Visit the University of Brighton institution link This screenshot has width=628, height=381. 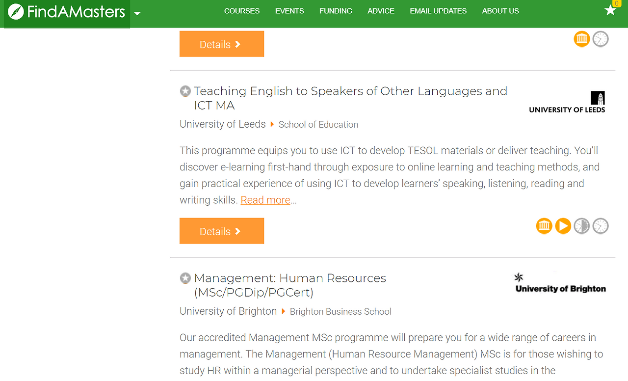tap(228, 311)
